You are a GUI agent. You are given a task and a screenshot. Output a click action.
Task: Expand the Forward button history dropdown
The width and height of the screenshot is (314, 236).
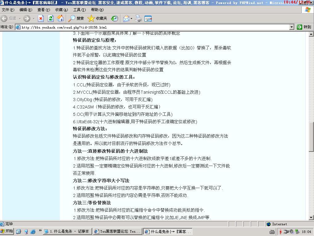(x=34, y=18)
